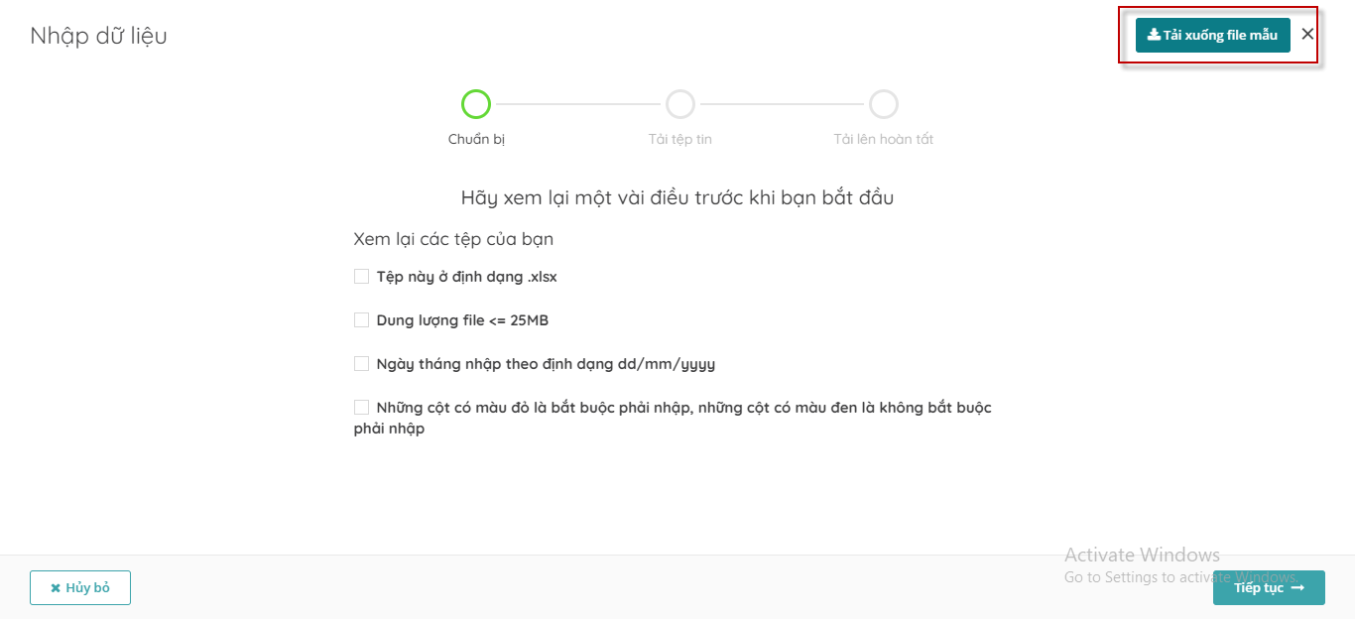
Task: Close the Nhập dữ liệu dialog with X
Action: point(1307,34)
